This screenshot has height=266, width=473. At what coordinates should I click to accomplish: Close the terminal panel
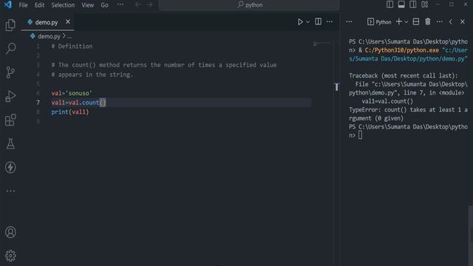[463, 21]
